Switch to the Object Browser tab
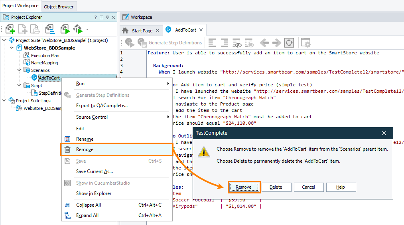 pyautogui.click(x=59, y=6)
